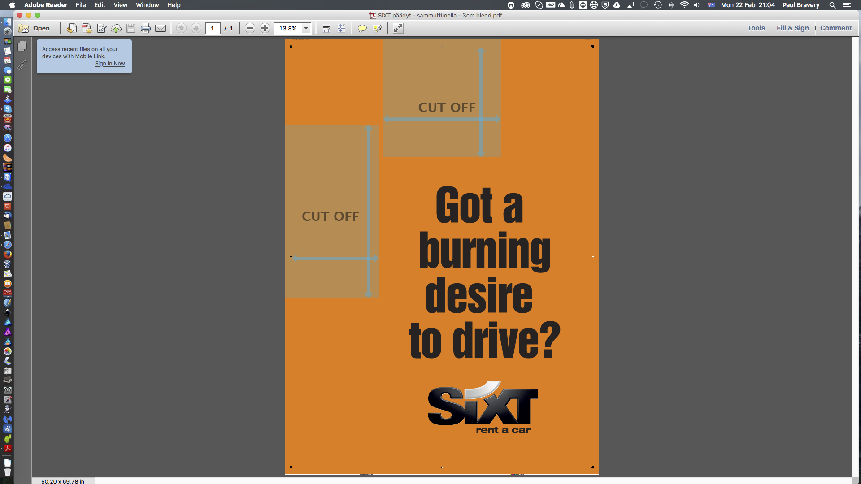Screen dimensions: 861x484
Task: Click the AirPlay display menu bar icon
Action: (630, 5)
